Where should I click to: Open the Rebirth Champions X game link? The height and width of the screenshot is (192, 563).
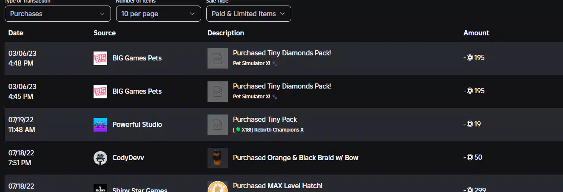pyautogui.click(x=268, y=130)
